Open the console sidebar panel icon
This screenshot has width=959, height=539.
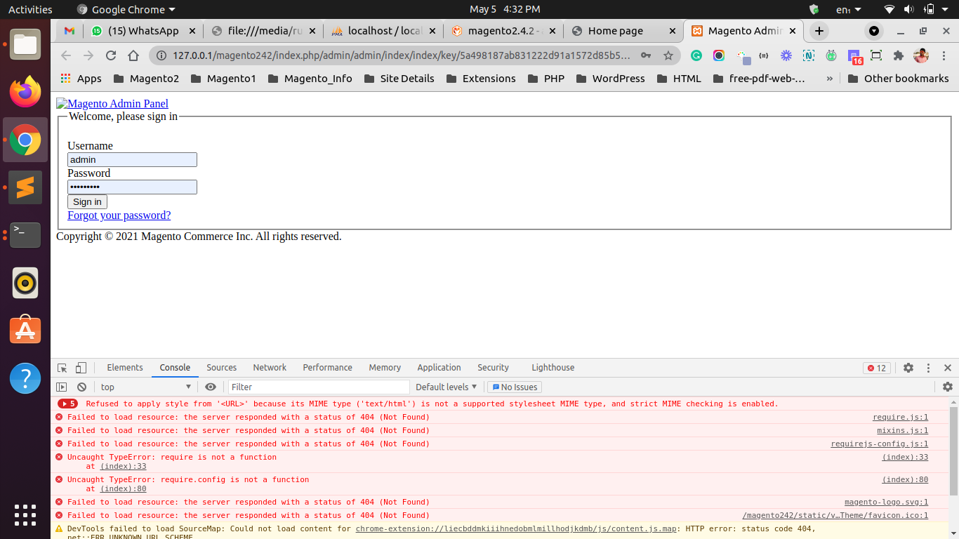62,387
